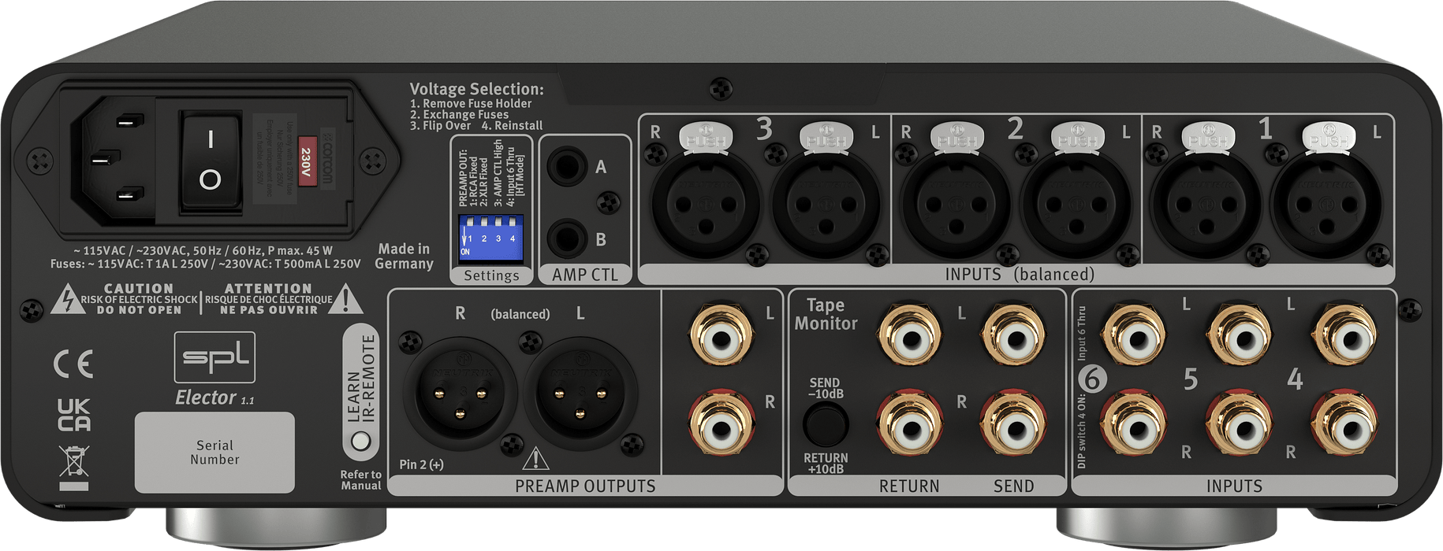This screenshot has height=551, width=1443.
Task: Click the Serial Number label plate
Action: [x=214, y=453]
